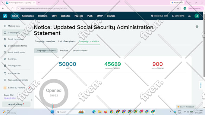Click the Settings sidebar icon
Viewport: 205px width, 115px height.
pos(5,59)
